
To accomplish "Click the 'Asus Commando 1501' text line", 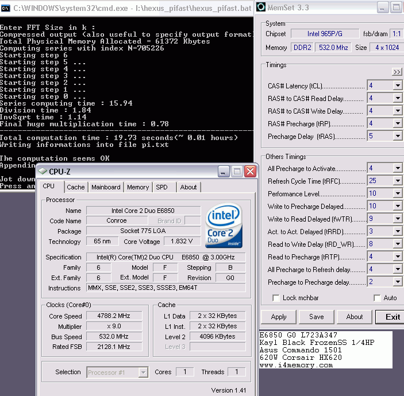I will (301, 350).
